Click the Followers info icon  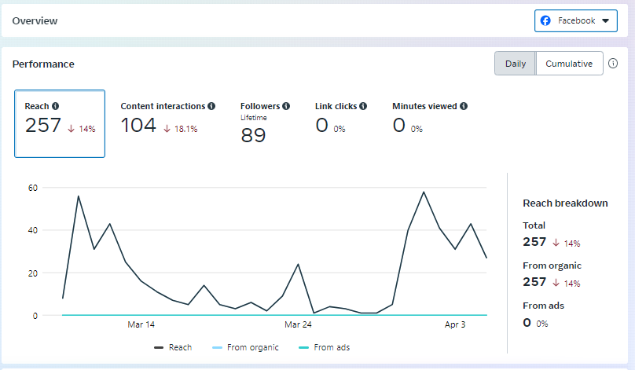click(286, 106)
